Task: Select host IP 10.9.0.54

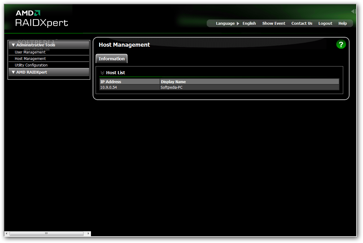Action: pos(109,87)
